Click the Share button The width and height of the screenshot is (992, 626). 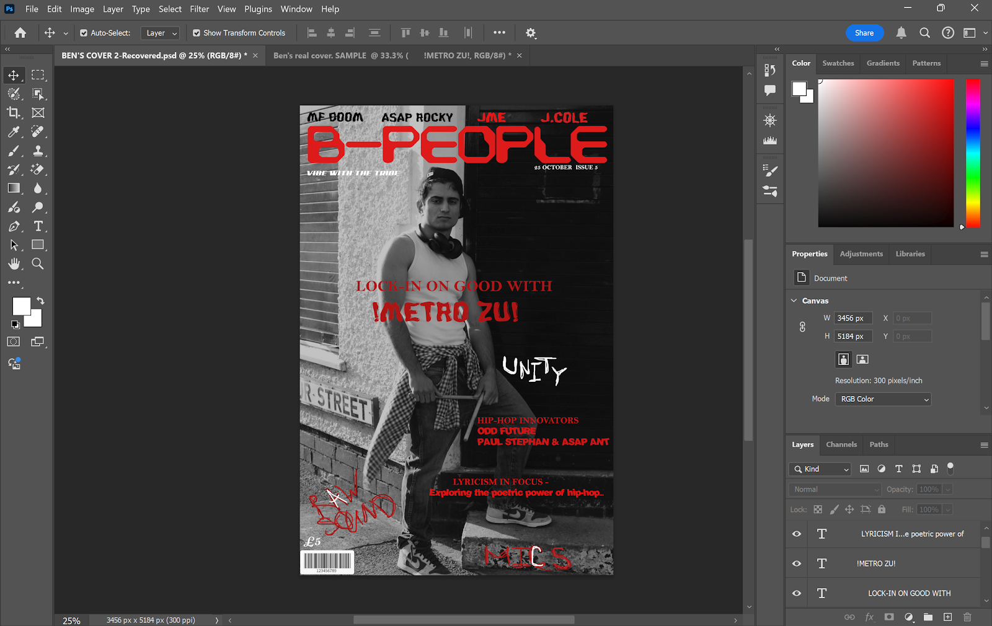(x=864, y=33)
